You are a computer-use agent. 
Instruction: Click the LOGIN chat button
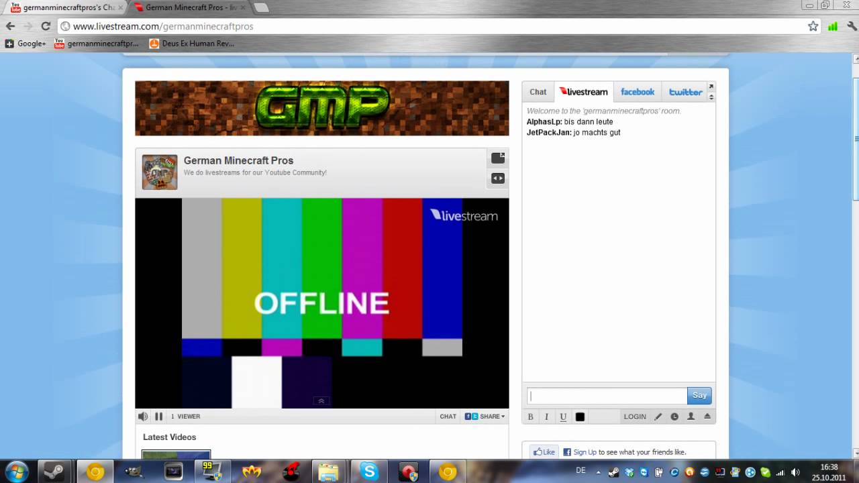(635, 417)
